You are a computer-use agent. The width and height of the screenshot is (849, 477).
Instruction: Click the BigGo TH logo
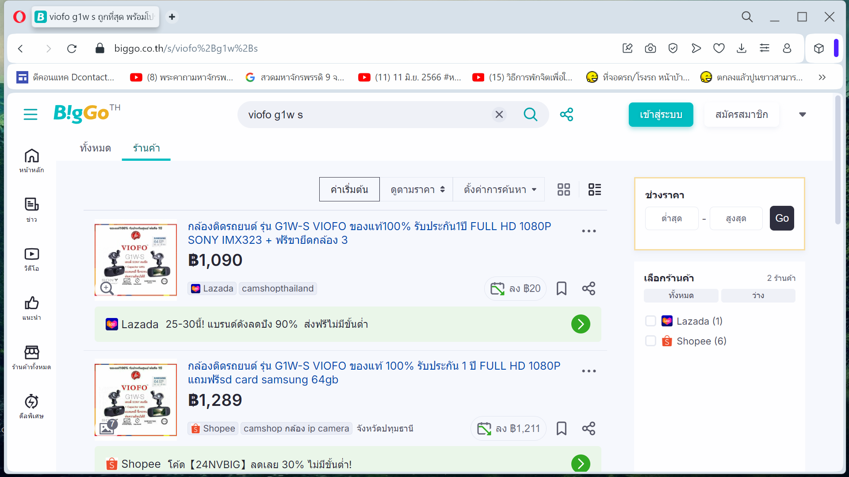(x=87, y=114)
